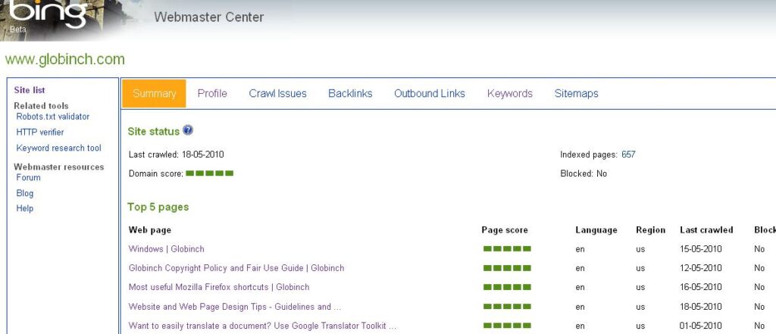Open the Google Translator Toolkit page link
This screenshot has width=776, height=334.
pos(262,326)
